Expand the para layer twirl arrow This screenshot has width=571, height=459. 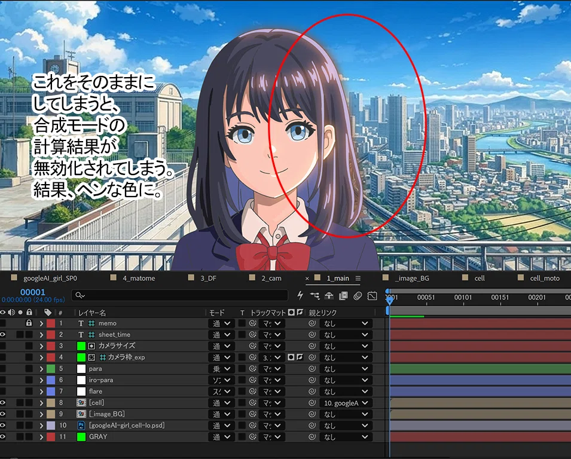41,369
